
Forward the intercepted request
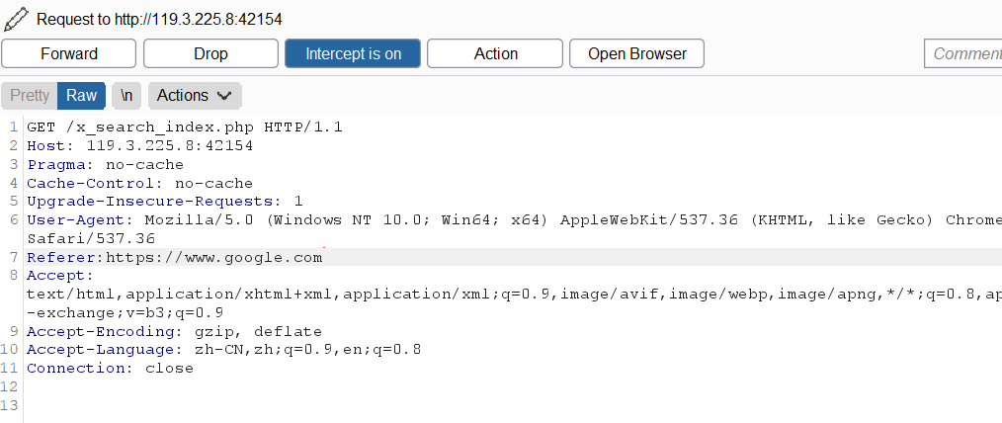pos(69,53)
